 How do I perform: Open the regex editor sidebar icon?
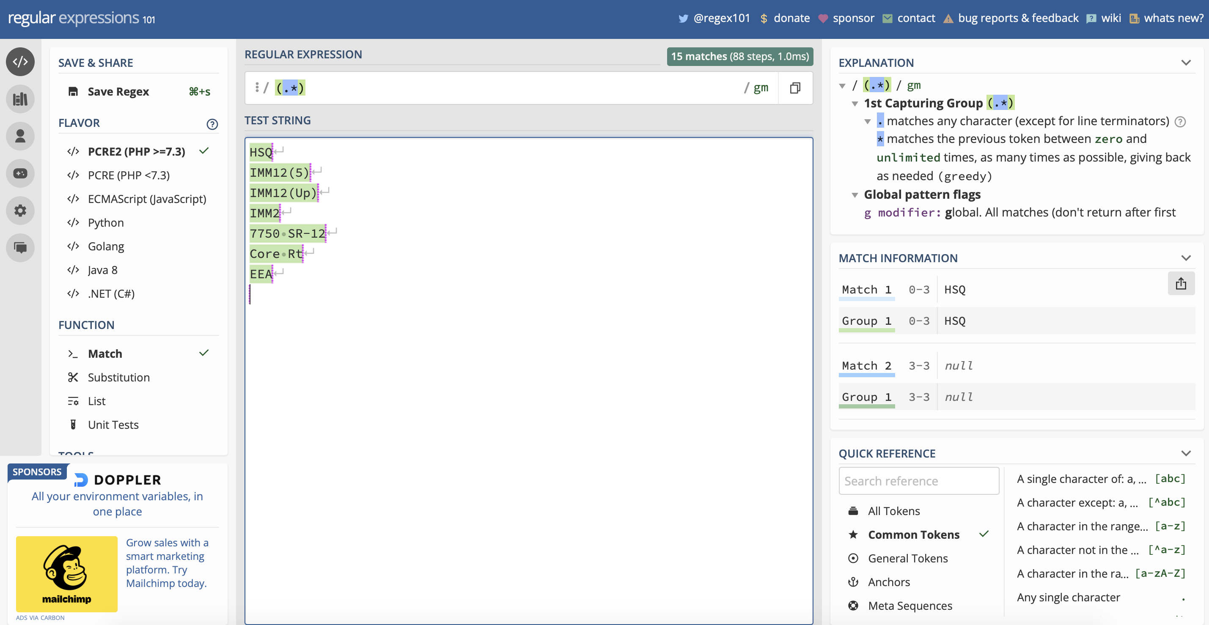coord(20,61)
